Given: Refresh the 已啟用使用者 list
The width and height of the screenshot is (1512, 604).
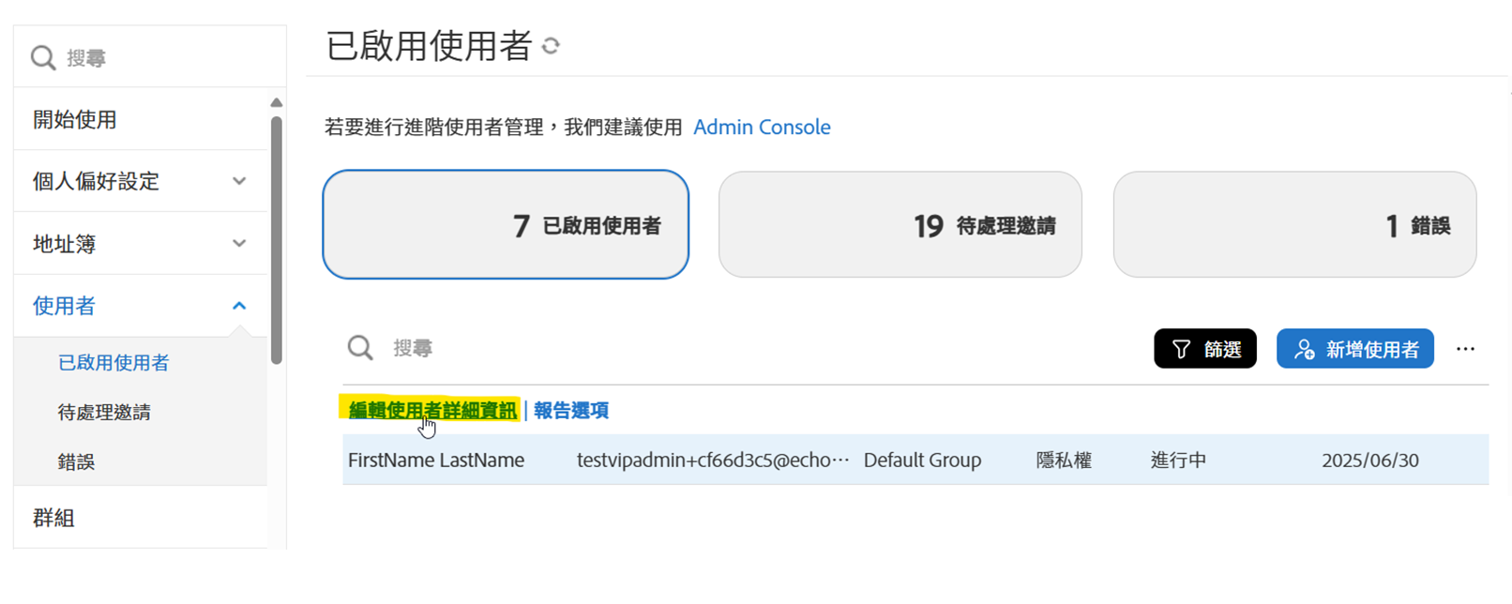Looking at the screenshot, I should point(552,45).
